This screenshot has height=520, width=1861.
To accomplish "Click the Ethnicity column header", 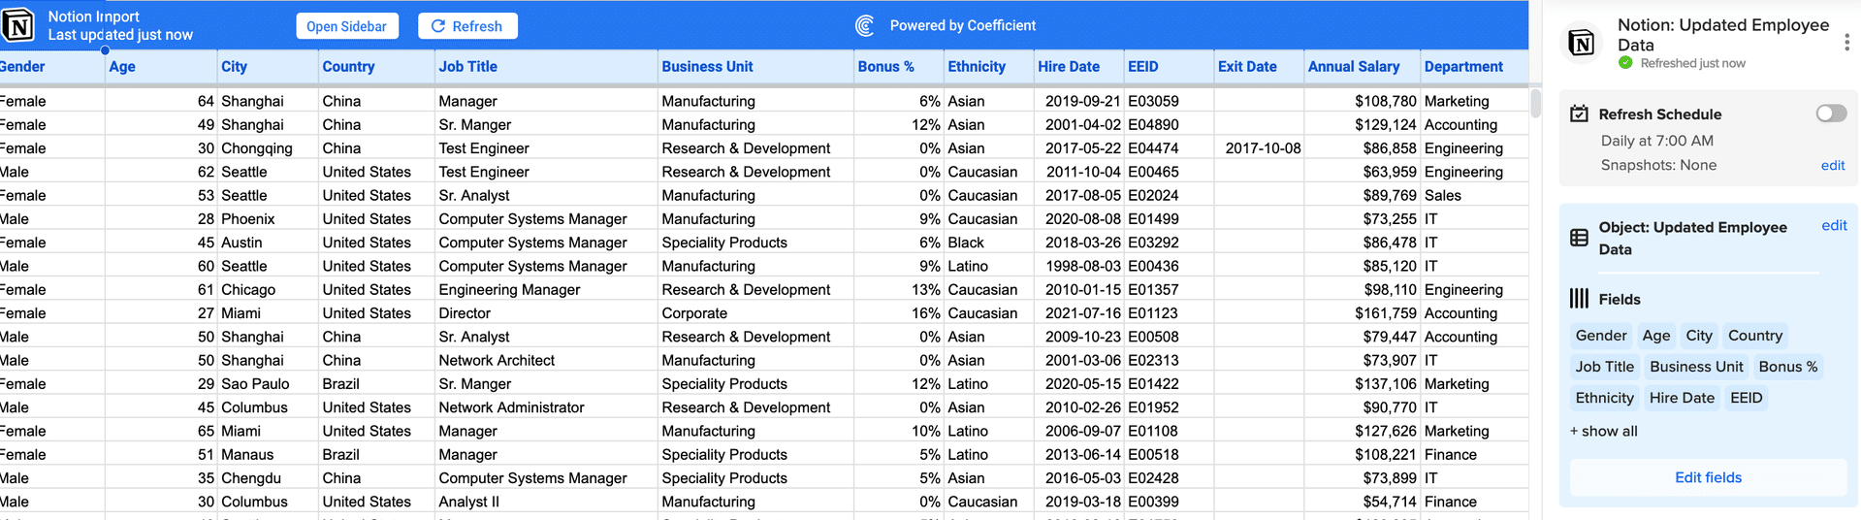I will click(x=989, y=67).
